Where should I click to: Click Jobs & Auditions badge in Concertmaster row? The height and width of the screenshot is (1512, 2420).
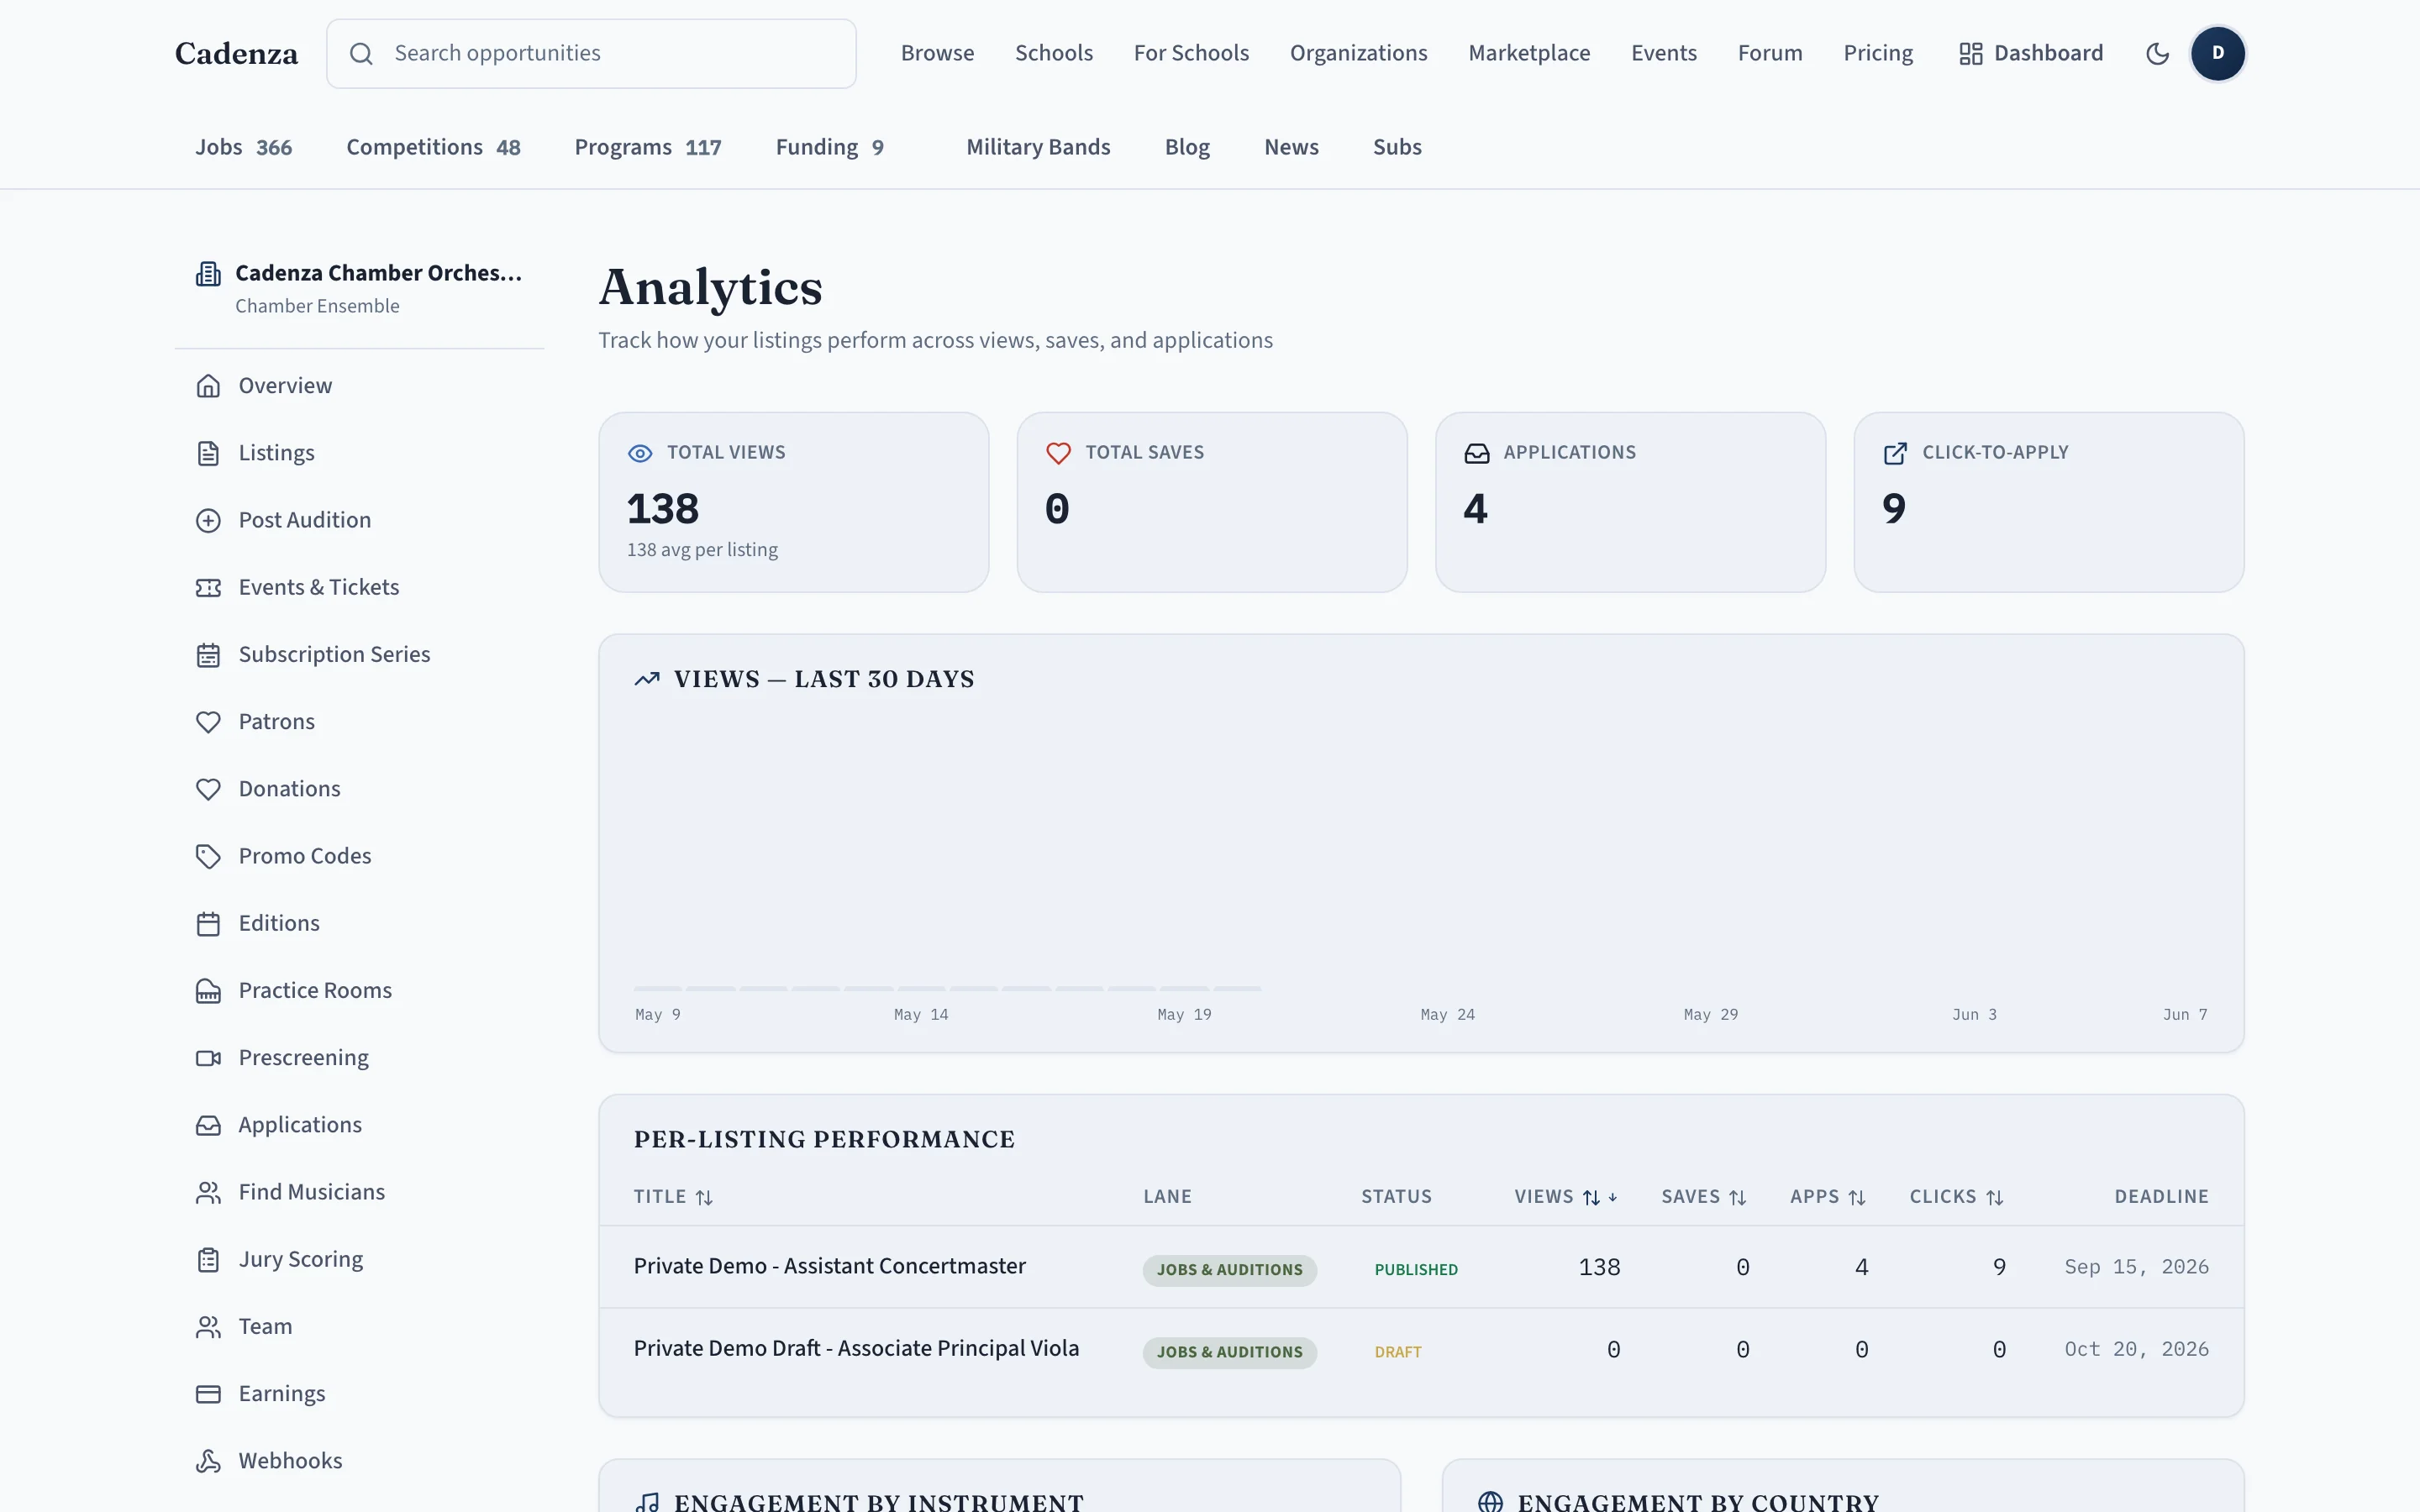click(x=1229, y=1270)
